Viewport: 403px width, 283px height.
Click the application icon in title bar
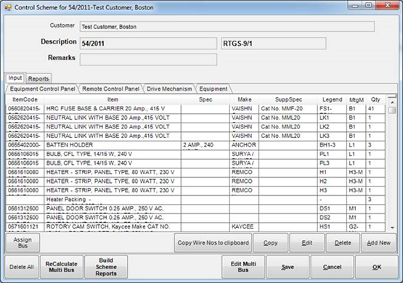coord(8,7)
